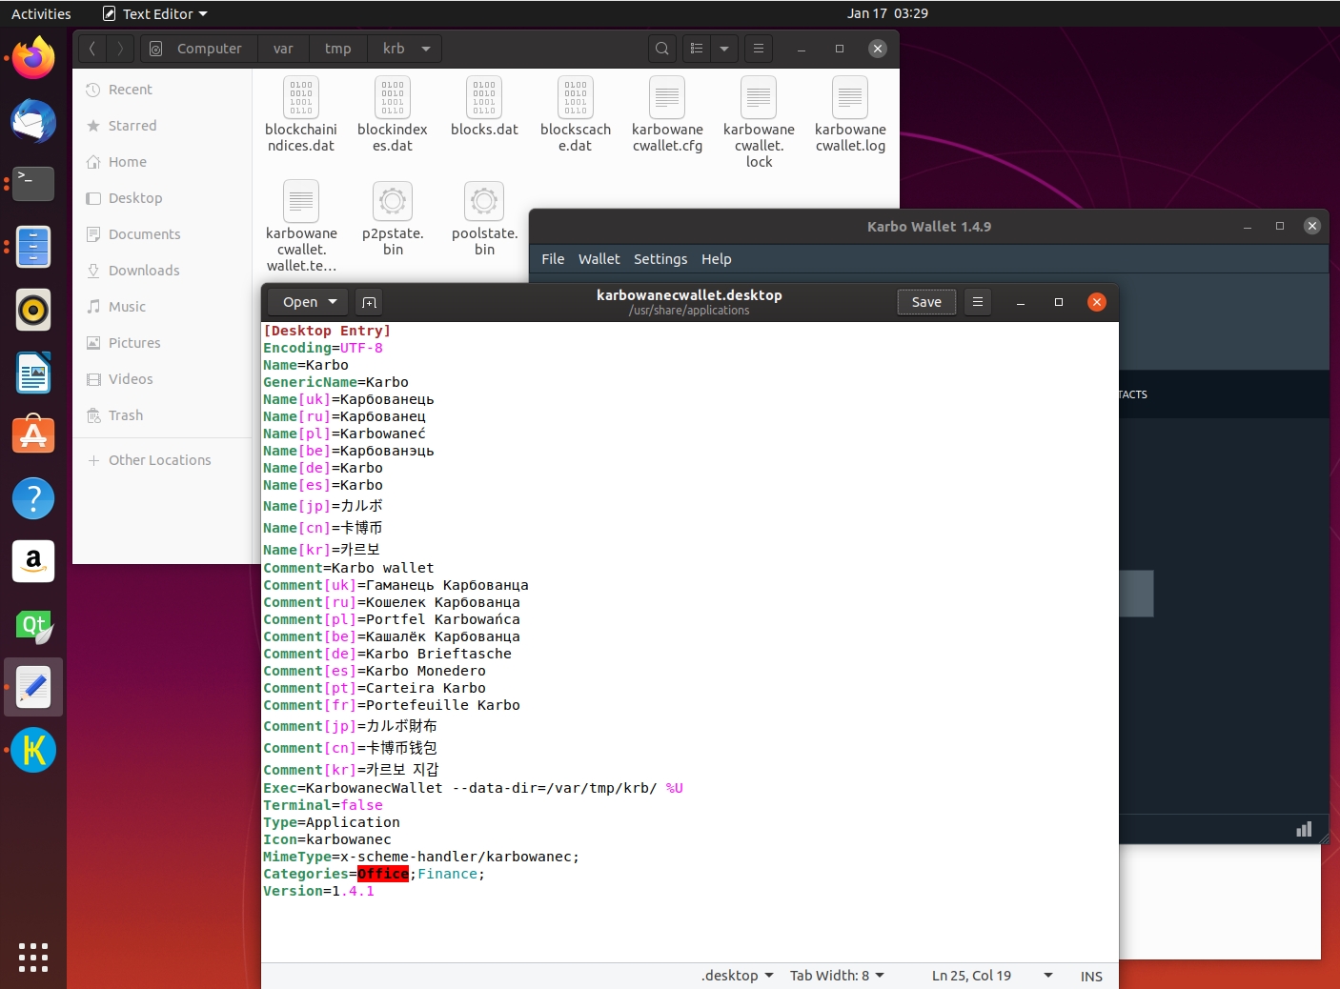Show the applications grid
1340x989 pixels.
coord(33,958)
